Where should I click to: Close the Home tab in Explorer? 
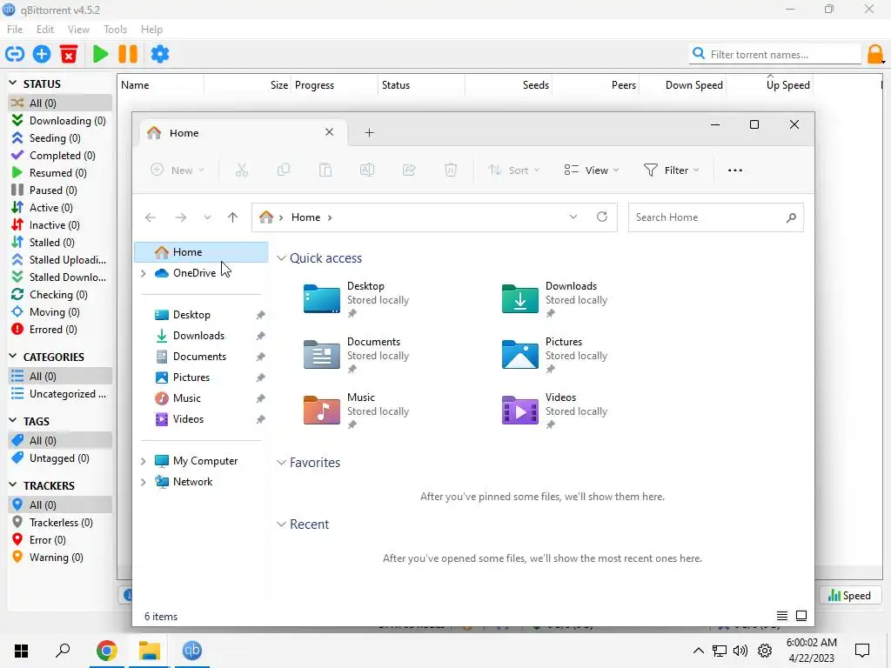(x=329, y=132)
